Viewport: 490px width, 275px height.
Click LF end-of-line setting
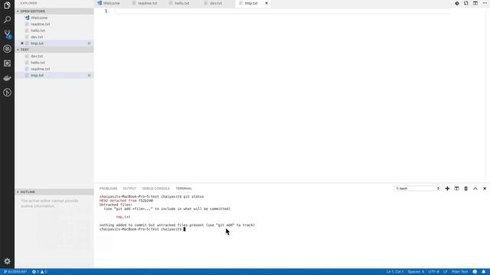point(446,272)
